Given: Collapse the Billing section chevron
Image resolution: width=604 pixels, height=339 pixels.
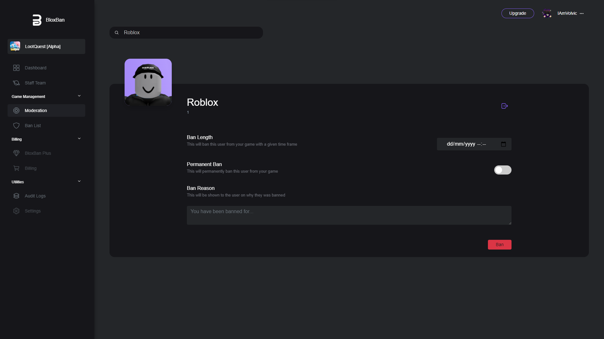Looking at the screenshot, I should tap(79, 139).
